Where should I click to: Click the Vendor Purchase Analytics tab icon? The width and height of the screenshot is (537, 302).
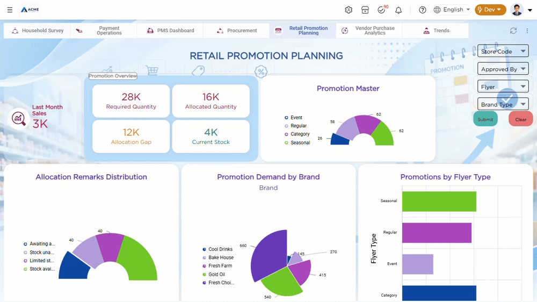[x=345, y=31]
